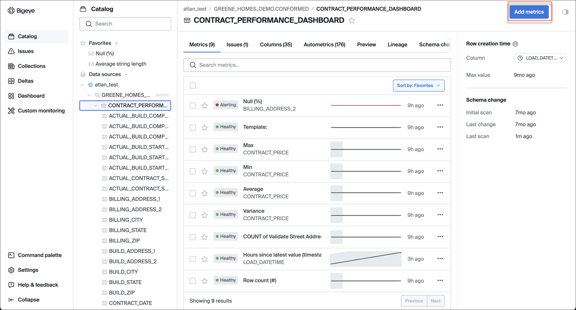Open the Sort by: Favorites dropdown
The image size is (576, 310).
pyautogui.click(x=418, y=86)
